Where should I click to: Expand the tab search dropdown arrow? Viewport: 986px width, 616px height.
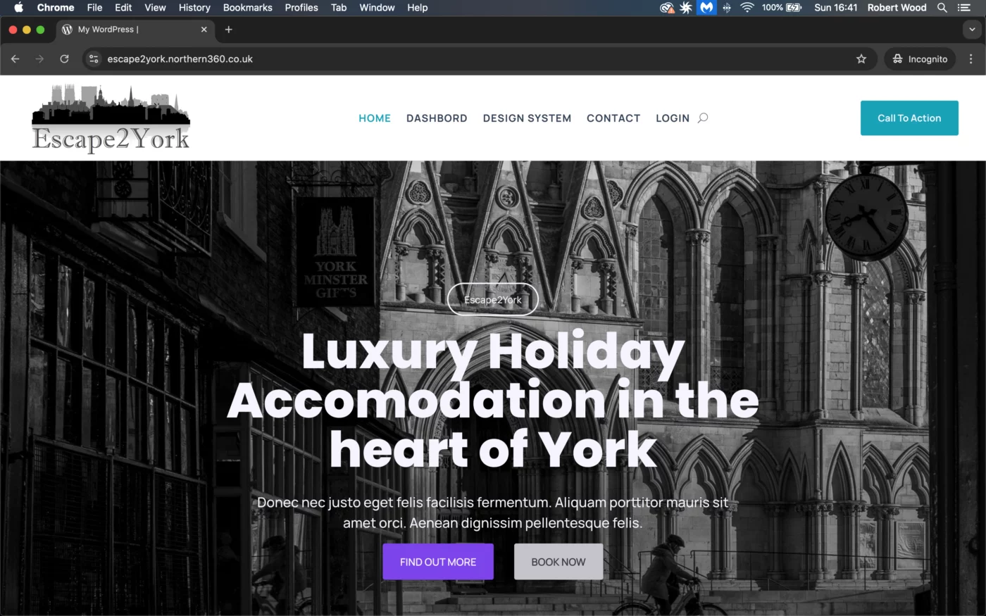(972, 30)
